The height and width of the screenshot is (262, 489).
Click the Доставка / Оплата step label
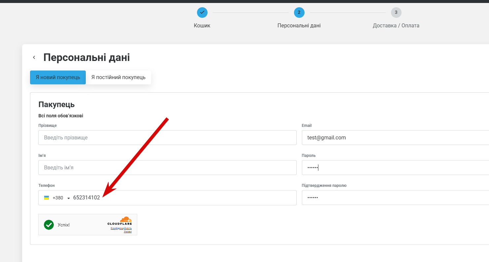(x=396, y=26)
